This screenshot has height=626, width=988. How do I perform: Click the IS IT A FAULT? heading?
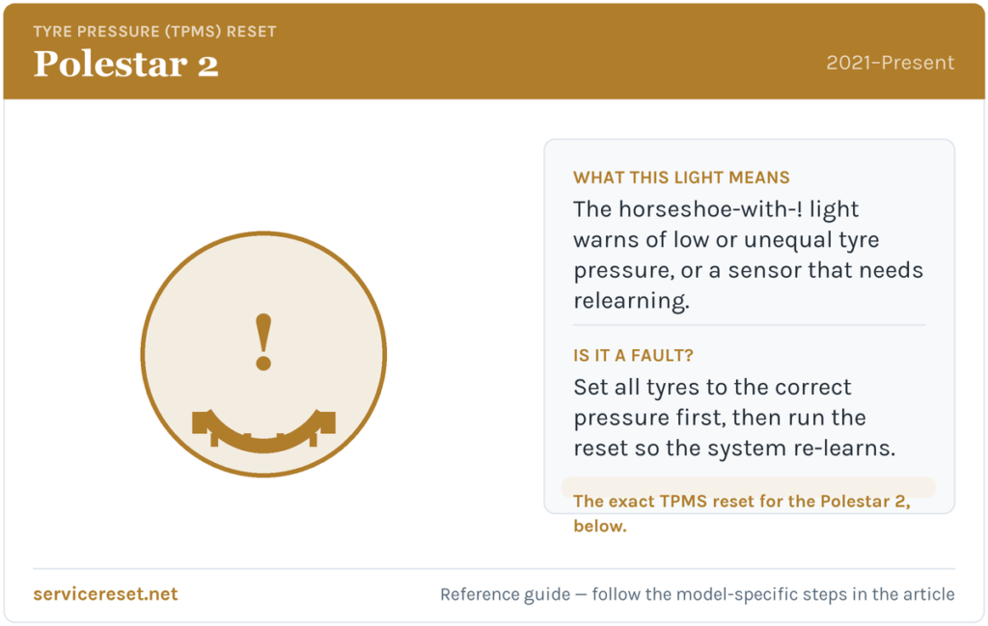[633, 356]
